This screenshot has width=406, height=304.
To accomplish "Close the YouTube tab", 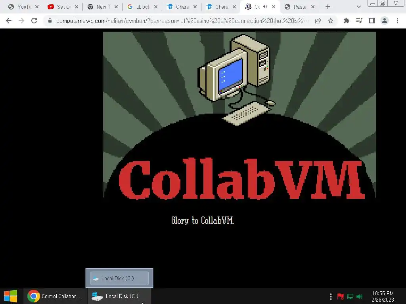I will 37,7.
